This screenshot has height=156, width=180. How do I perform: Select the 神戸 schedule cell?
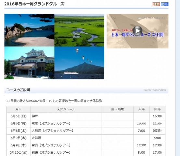tap(66, 116)
